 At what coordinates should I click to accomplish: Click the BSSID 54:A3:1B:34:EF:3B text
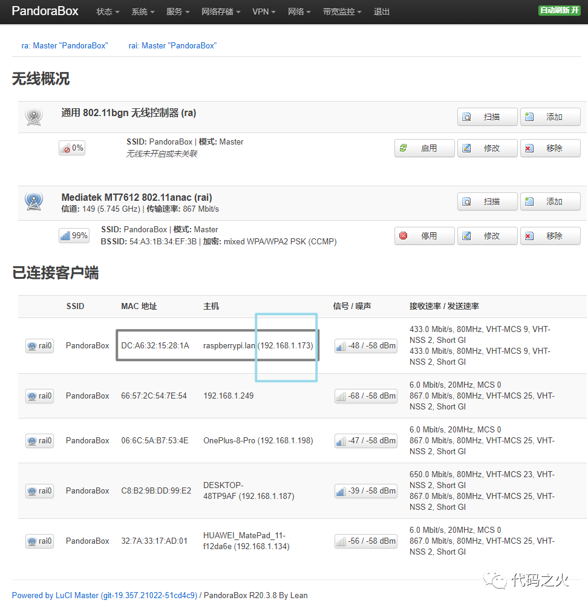tap(149, 242)
